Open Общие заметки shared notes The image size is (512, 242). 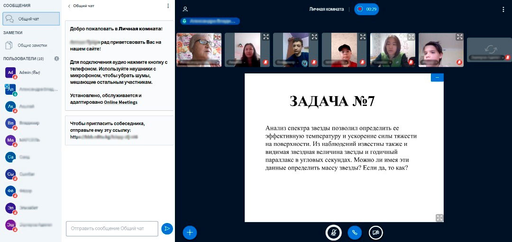(x=31, y=45)
